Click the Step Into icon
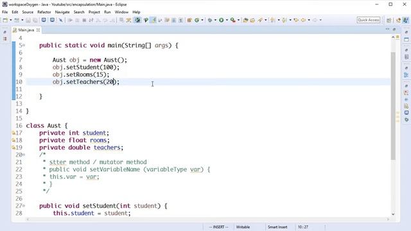This screenshot has height=231, width=411. (98, 20)
